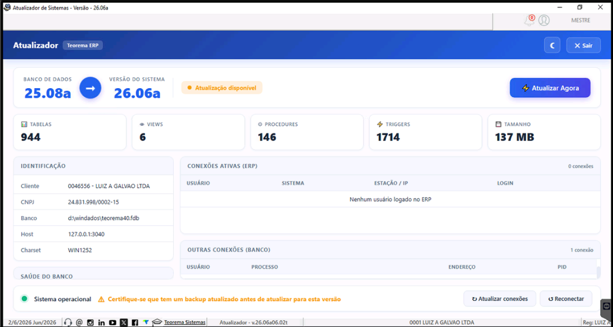Click the app icon in the title bar
The image size is (613, 327).
[x=7, y=7]
